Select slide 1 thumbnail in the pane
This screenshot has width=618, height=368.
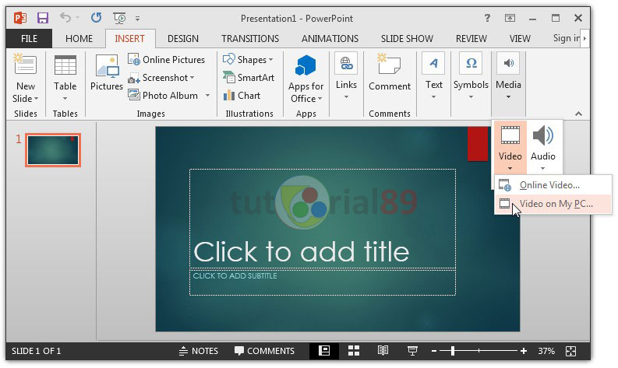53,150
